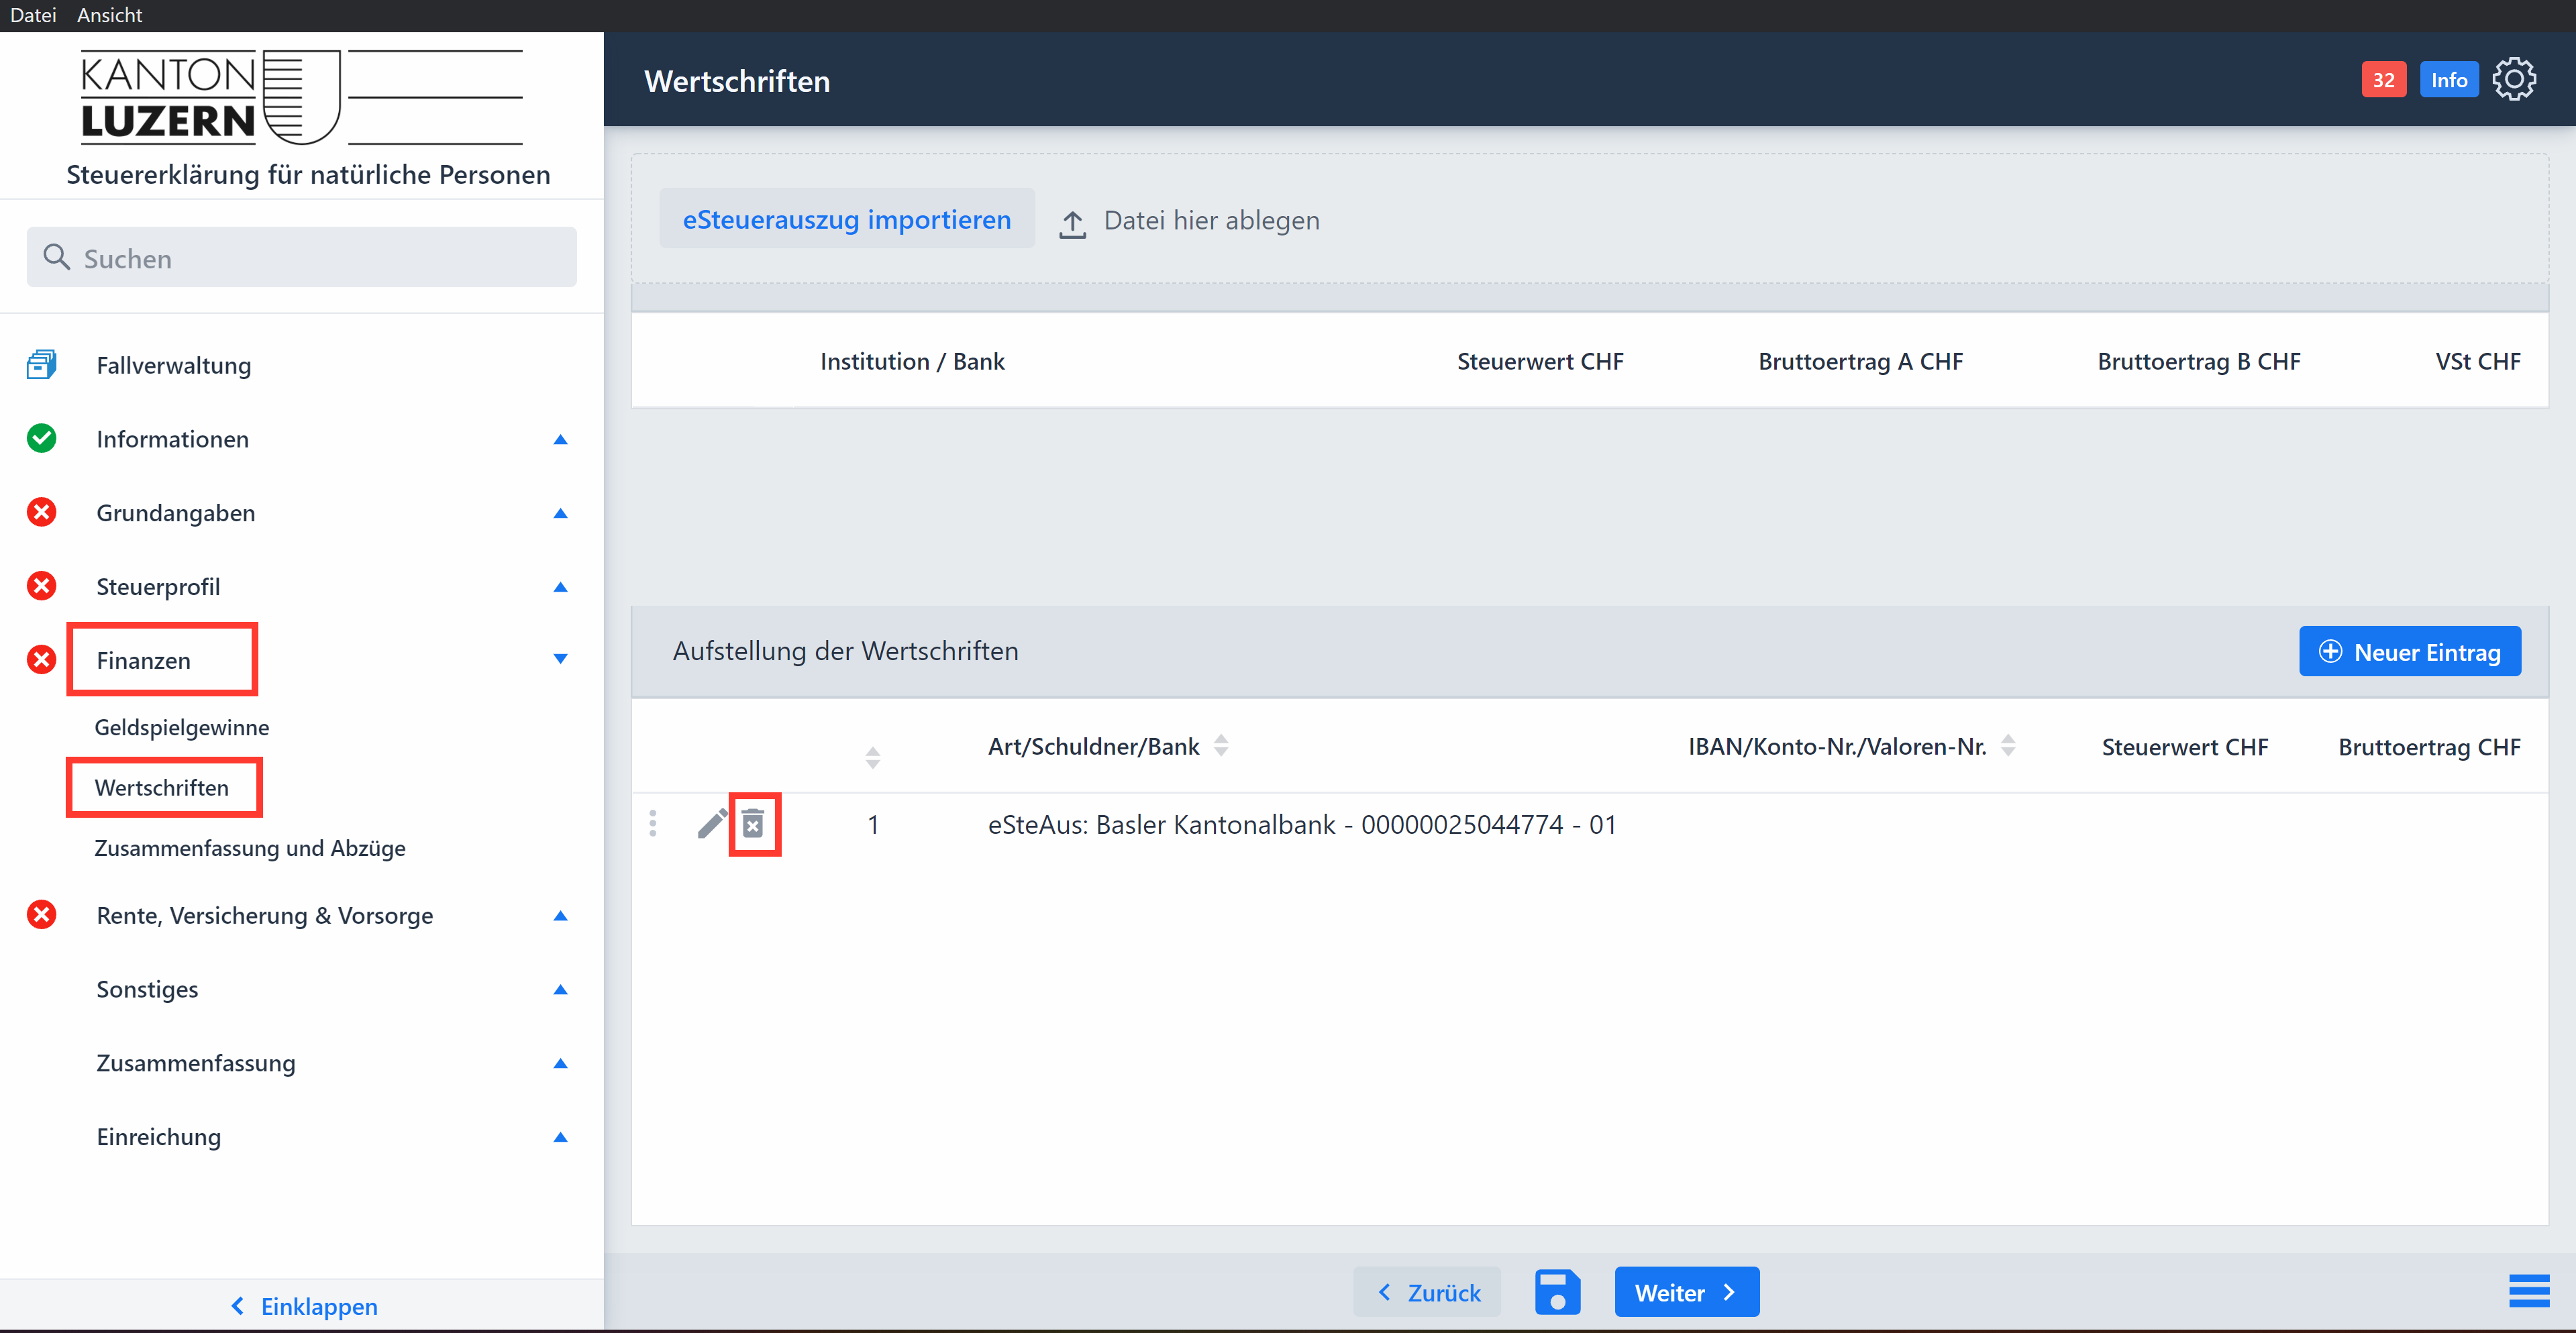The image size is (2576, 1333).
Task: Open the Datei menu
Action: click(x=33, y=15)
